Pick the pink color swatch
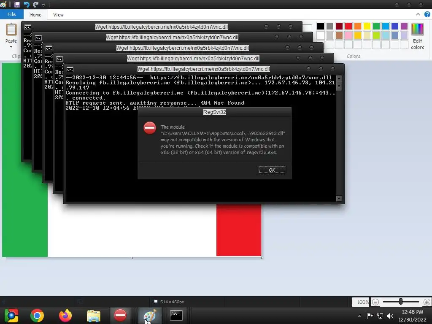This screenshot has height=324, width=432. [x=348, y=35]
